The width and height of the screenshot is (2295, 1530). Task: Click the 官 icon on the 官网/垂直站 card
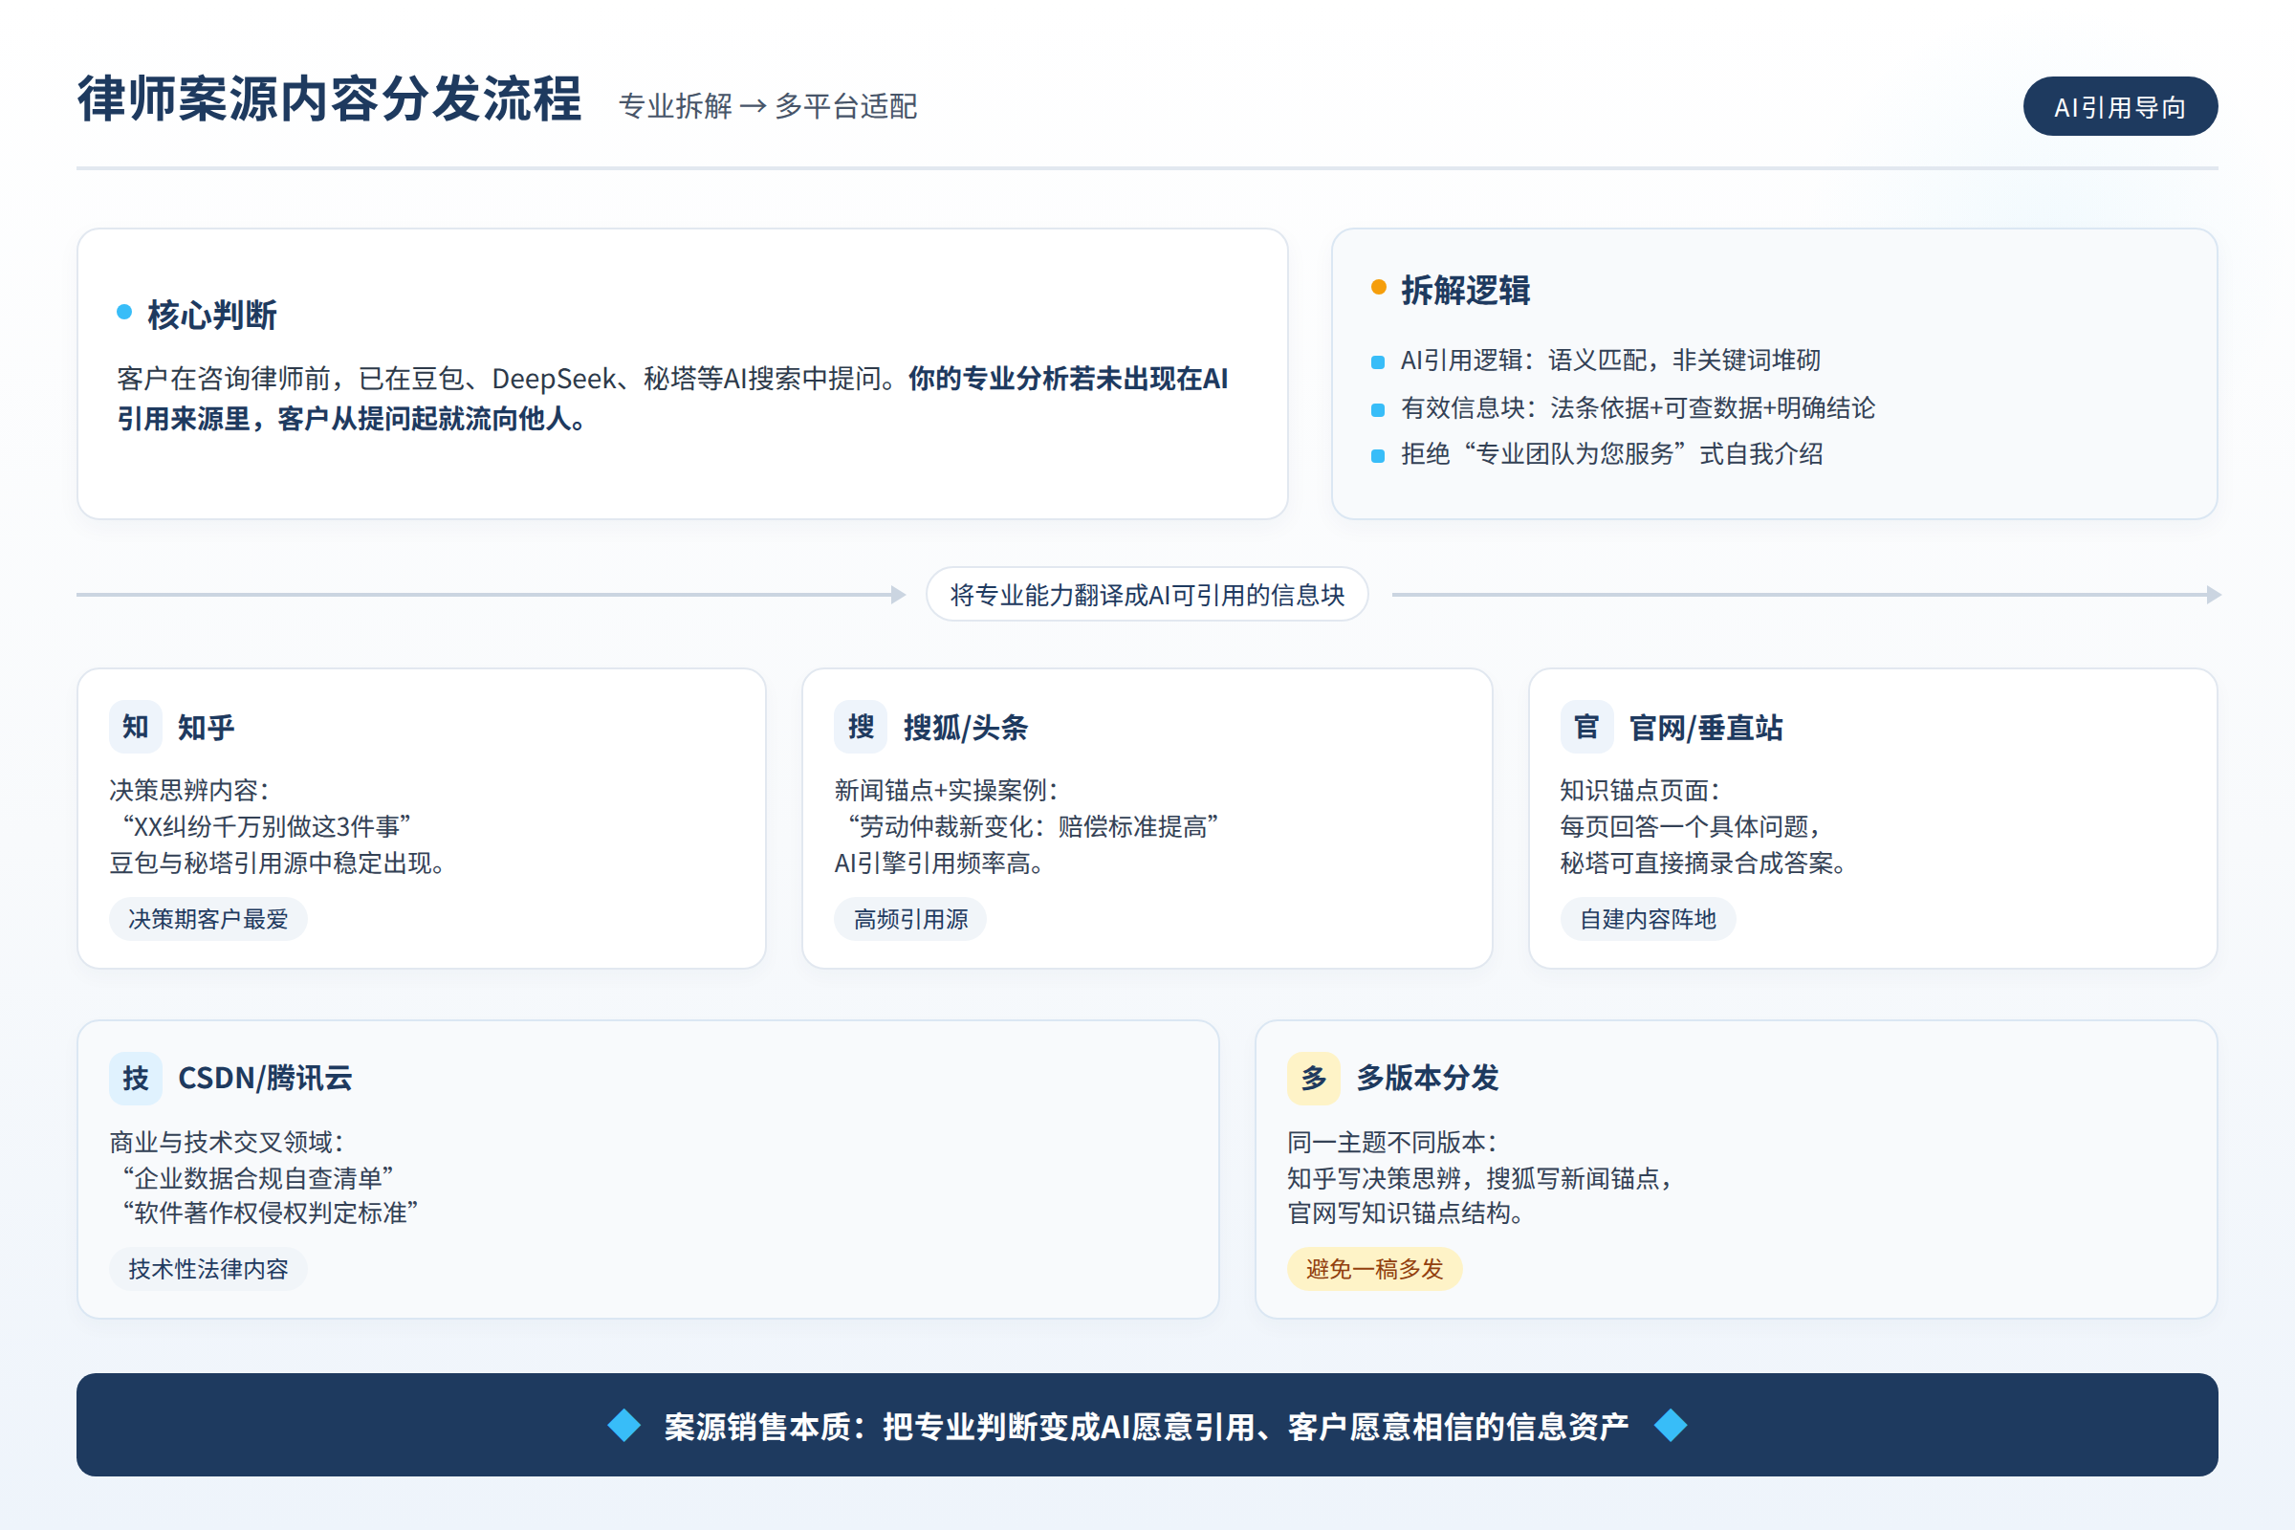[x=1586, y=727]
